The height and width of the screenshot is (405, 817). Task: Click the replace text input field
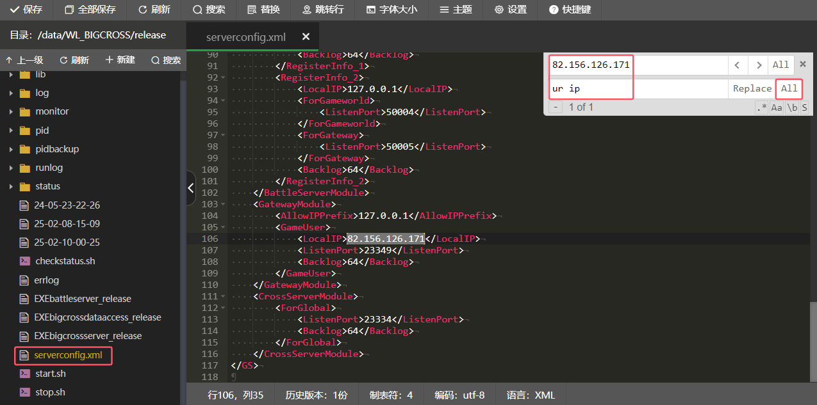pos(638,88)
